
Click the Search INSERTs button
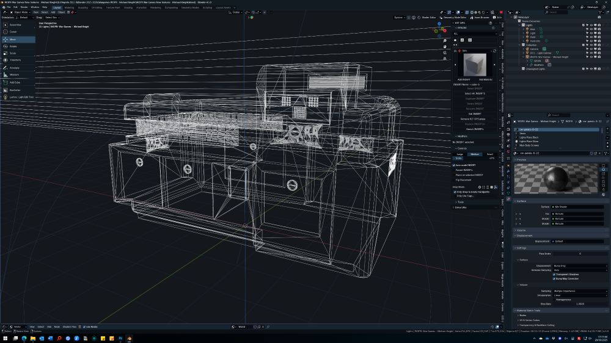475,129
